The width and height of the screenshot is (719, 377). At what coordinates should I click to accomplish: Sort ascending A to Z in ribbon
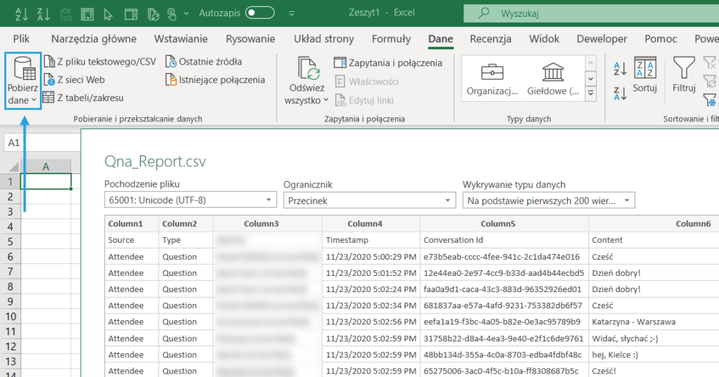tap(620, 68)
